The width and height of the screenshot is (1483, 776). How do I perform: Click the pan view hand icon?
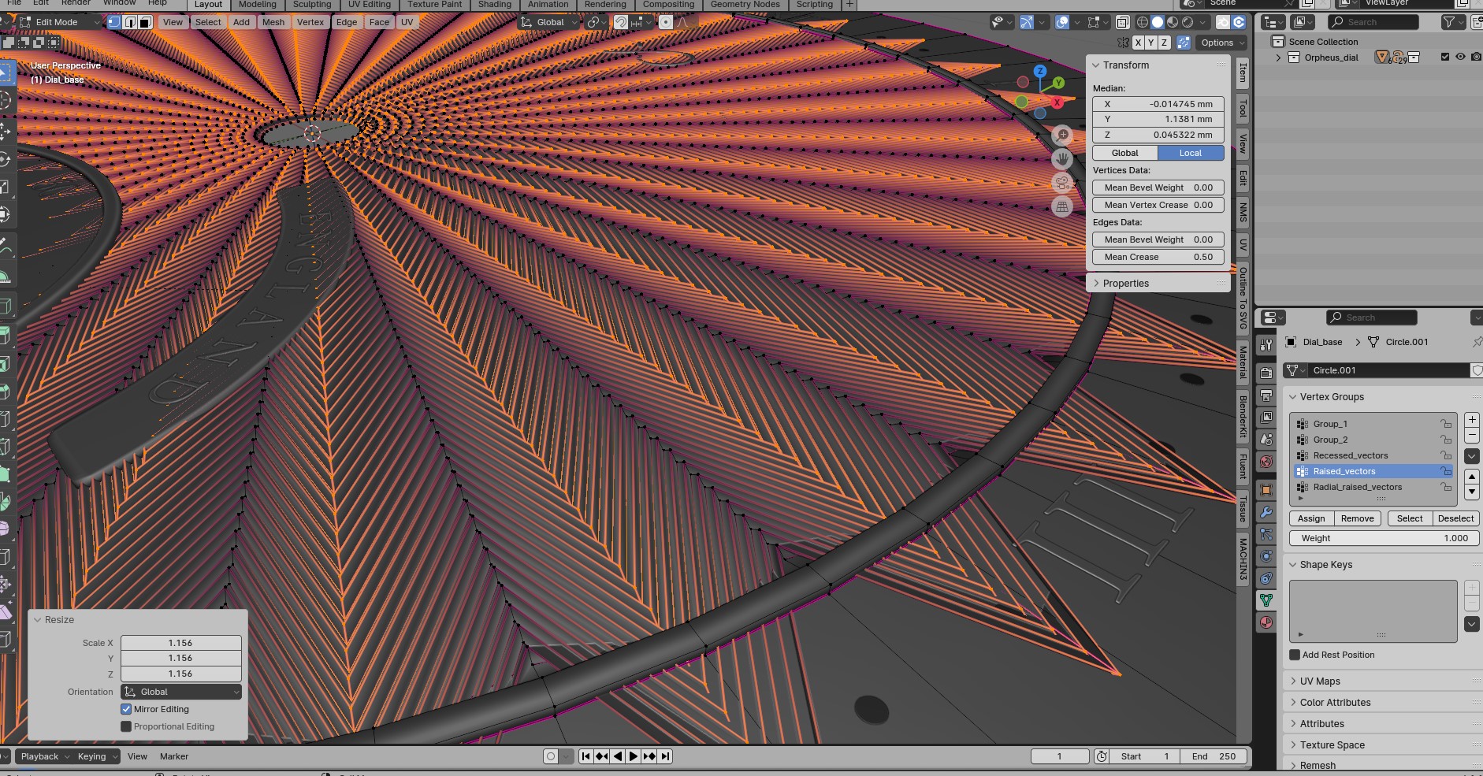click(x=1062, y=159)
